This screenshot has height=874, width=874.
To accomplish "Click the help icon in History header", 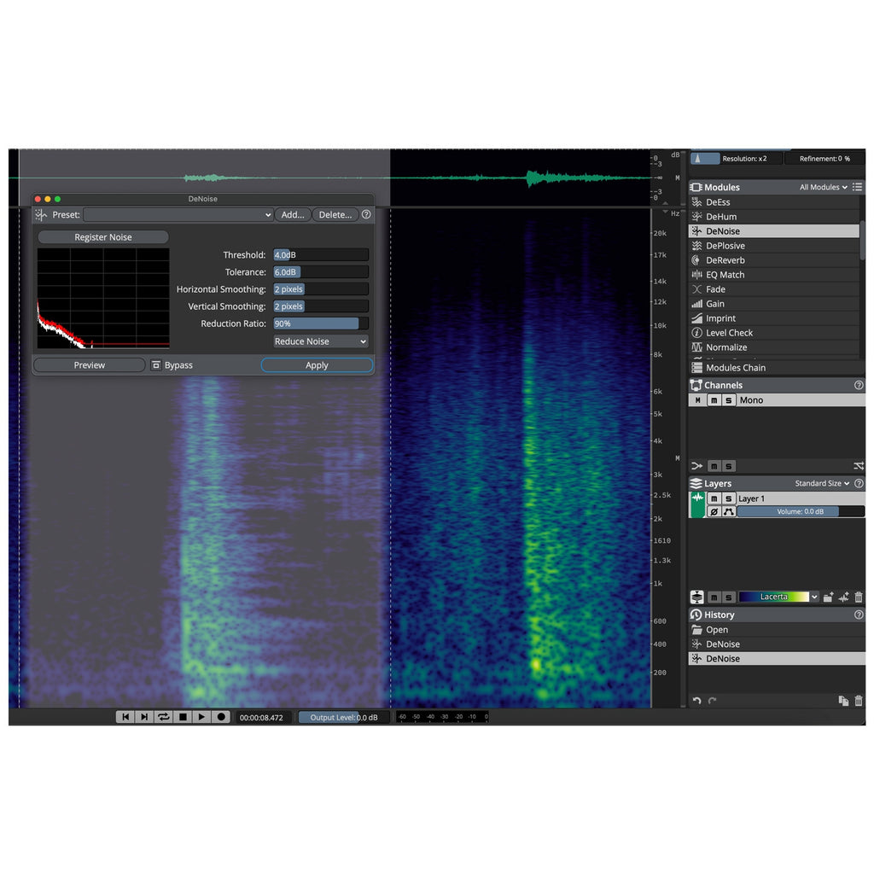I will (859, 615).
